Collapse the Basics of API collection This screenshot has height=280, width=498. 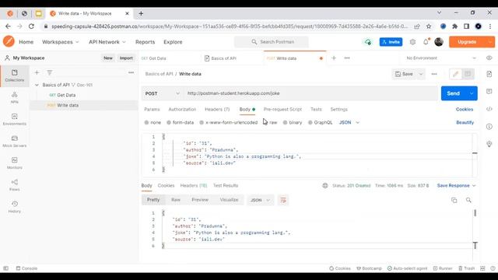tap(37, 85)
